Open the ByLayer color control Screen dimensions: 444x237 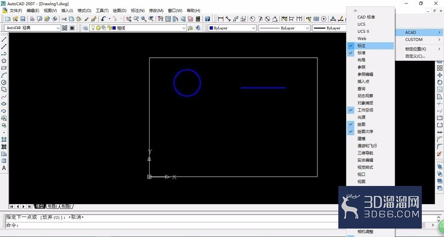click(x=232, y=28)
